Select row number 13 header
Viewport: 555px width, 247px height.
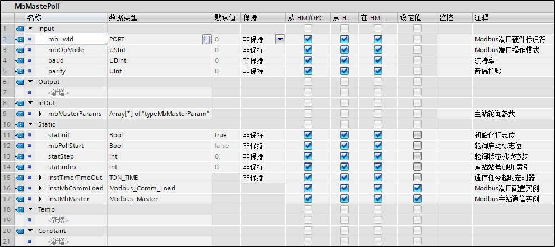pos(7,156)
